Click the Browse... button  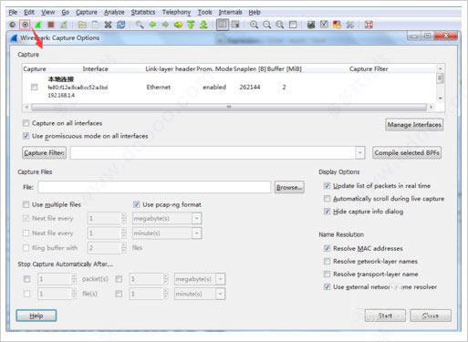[289, 187]
